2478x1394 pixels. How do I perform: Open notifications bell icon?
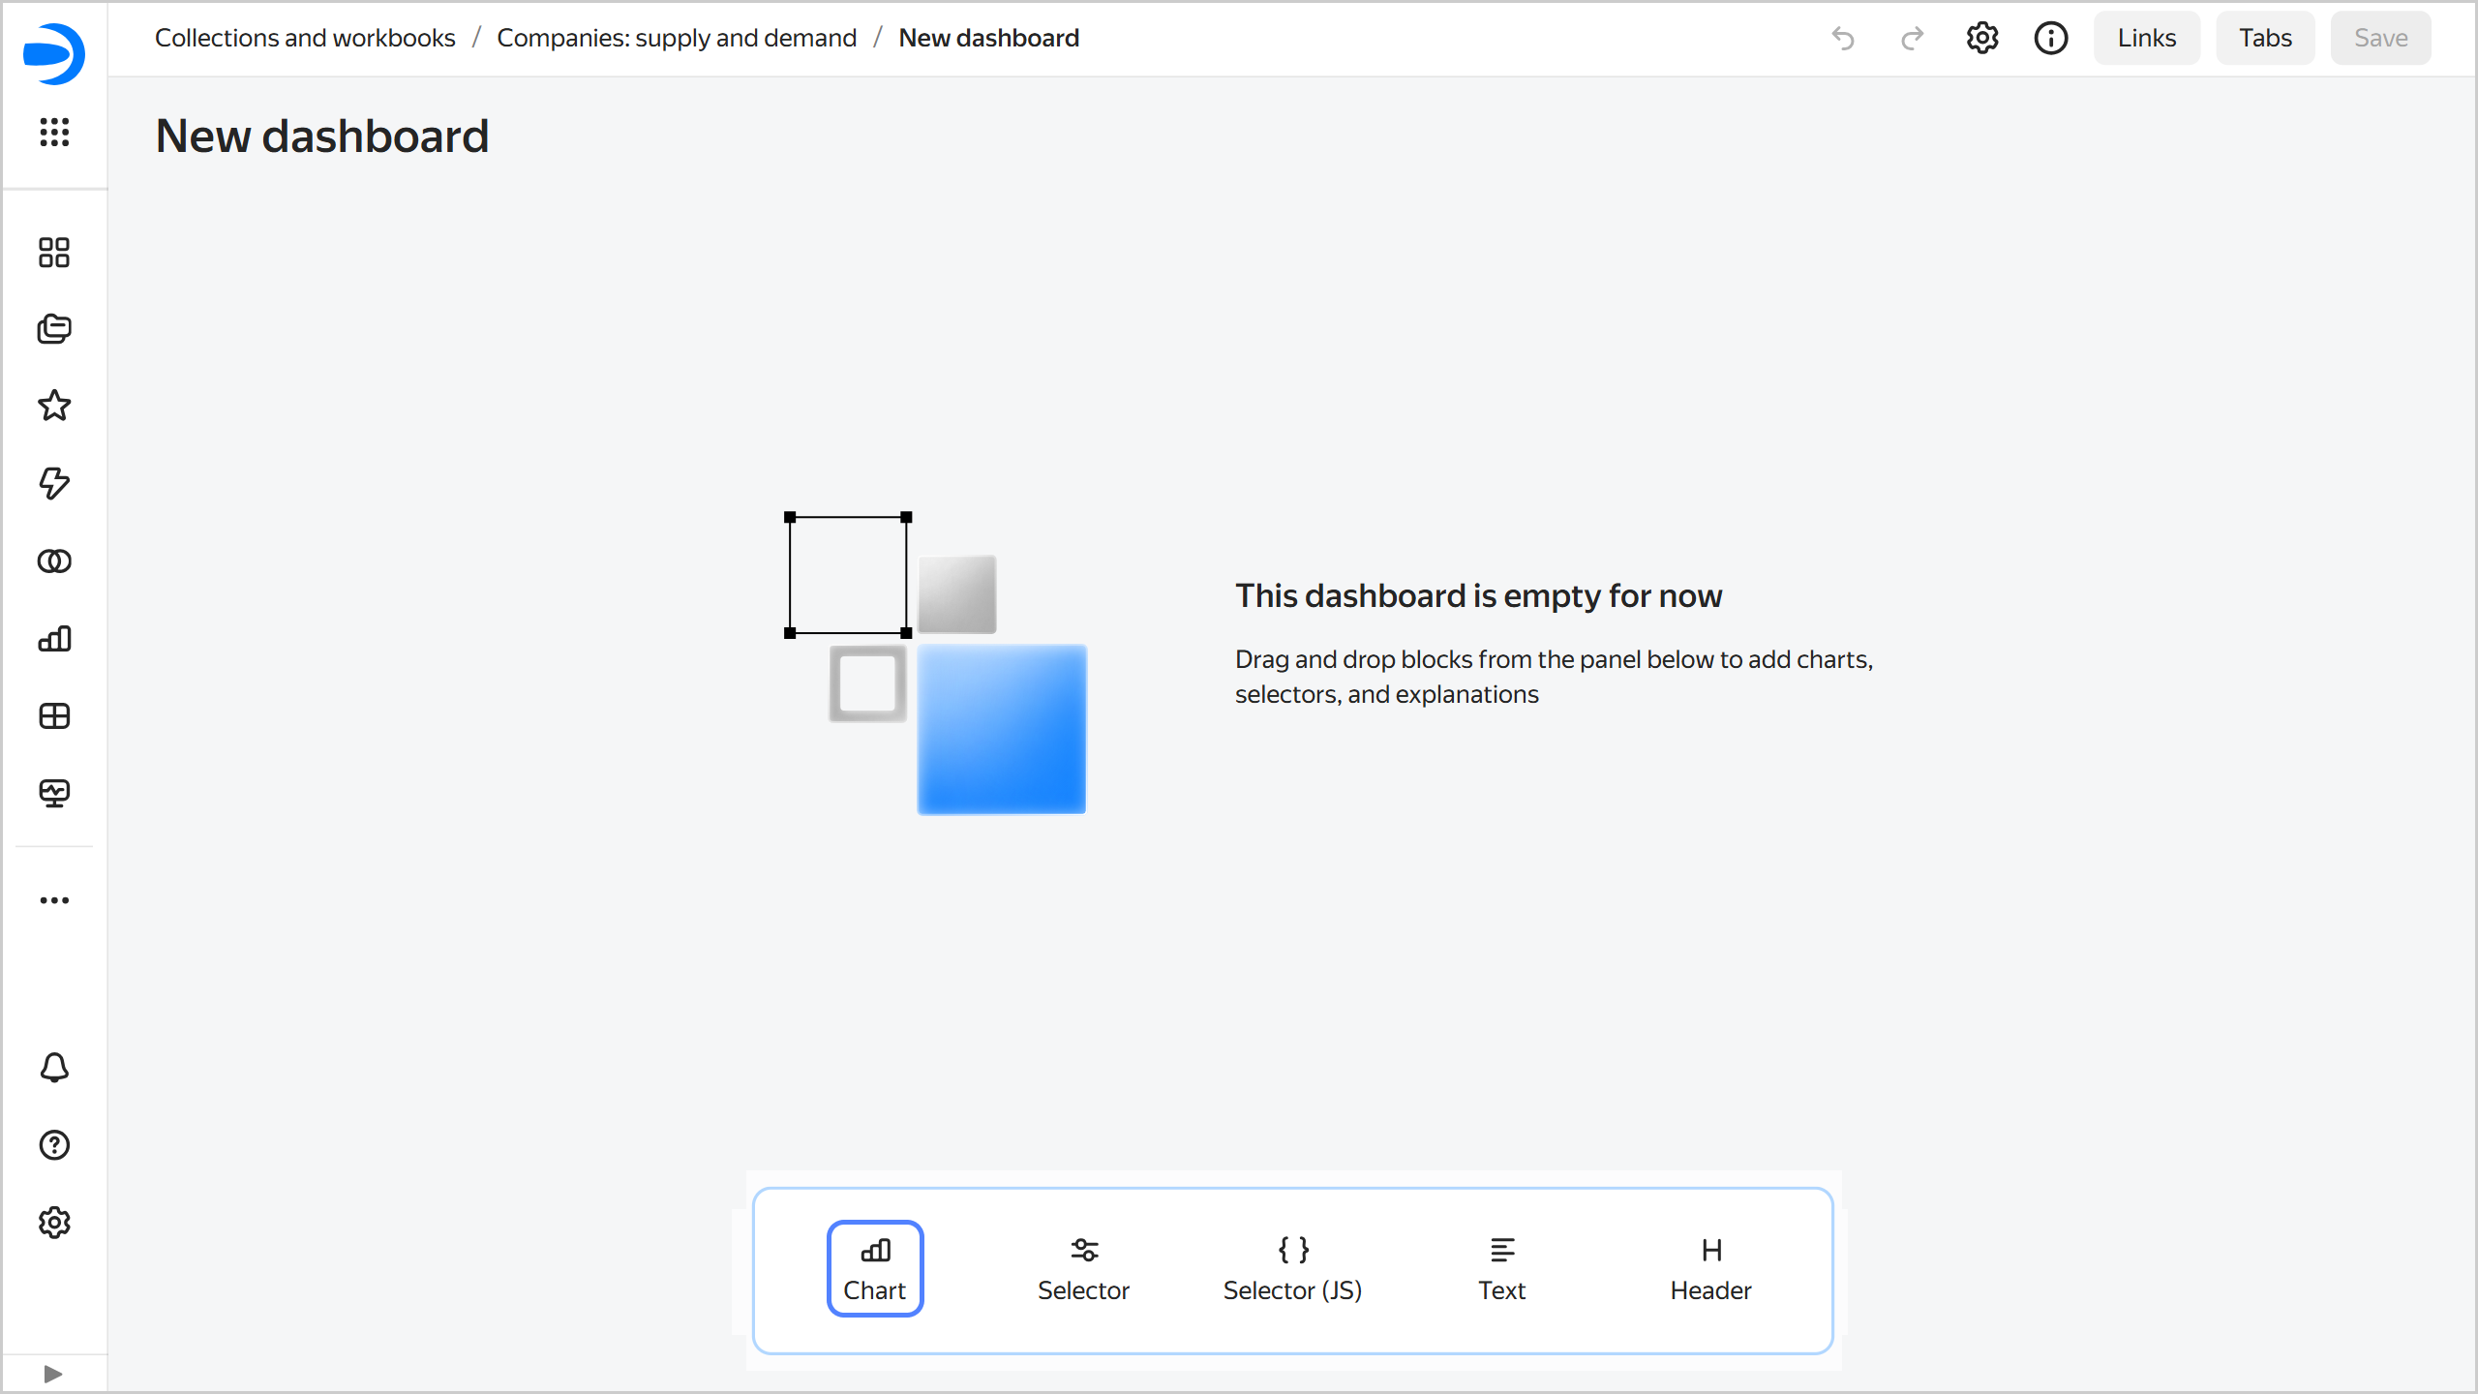[x=54, y=1068]
